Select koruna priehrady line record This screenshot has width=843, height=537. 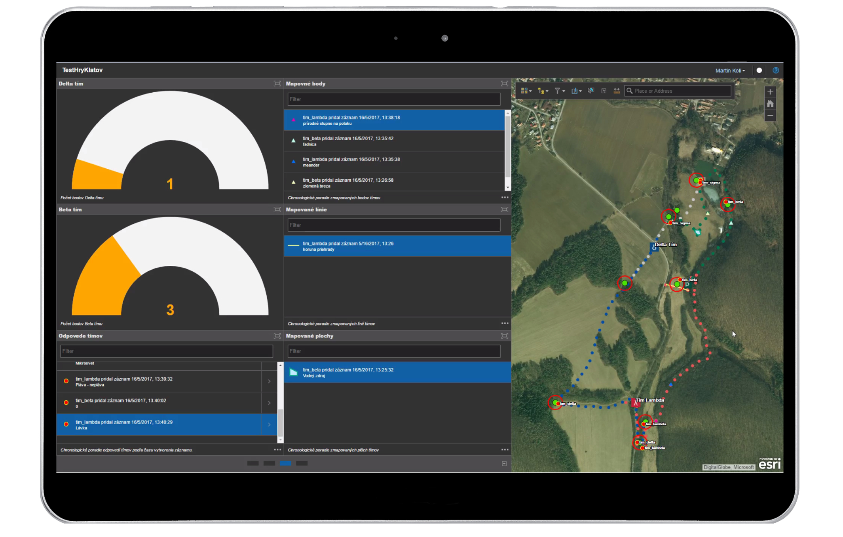click(x=397, y=246)
